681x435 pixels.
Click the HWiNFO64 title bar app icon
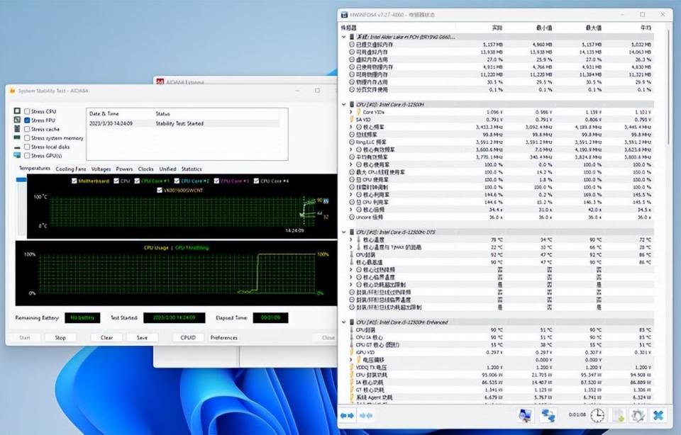click(x=345, y=15)
